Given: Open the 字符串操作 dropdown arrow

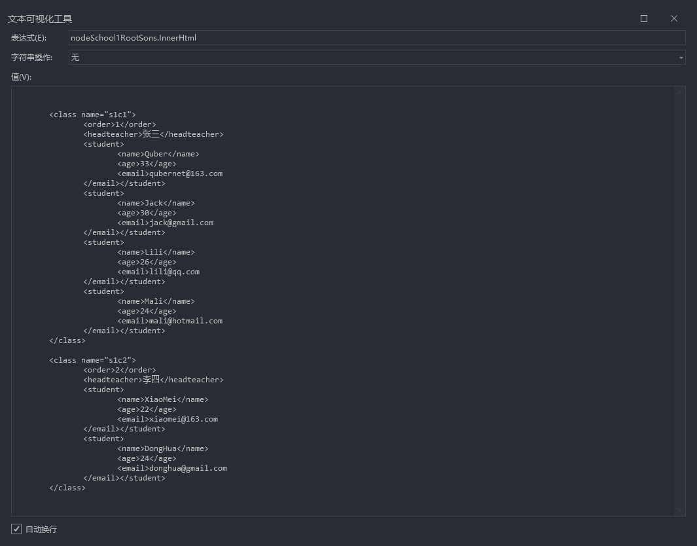Looking at the screenshot, I should tap(681, 58).
